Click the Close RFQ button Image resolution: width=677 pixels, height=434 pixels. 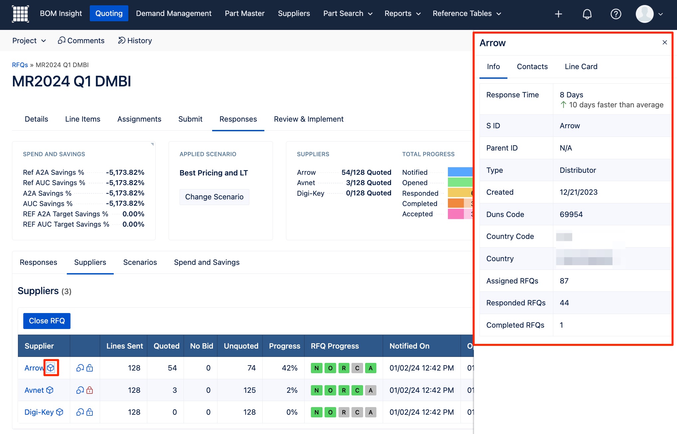point(47,321)
